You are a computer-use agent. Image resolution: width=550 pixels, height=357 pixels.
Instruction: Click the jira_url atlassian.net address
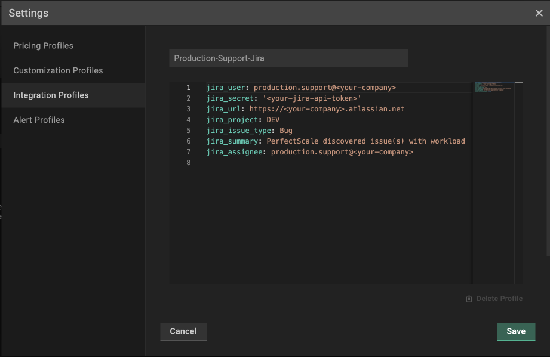pyautogui.click(x=327, y=109)
